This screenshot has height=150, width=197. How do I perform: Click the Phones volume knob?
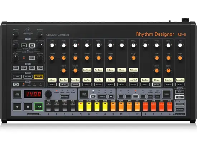coord(40,34)
